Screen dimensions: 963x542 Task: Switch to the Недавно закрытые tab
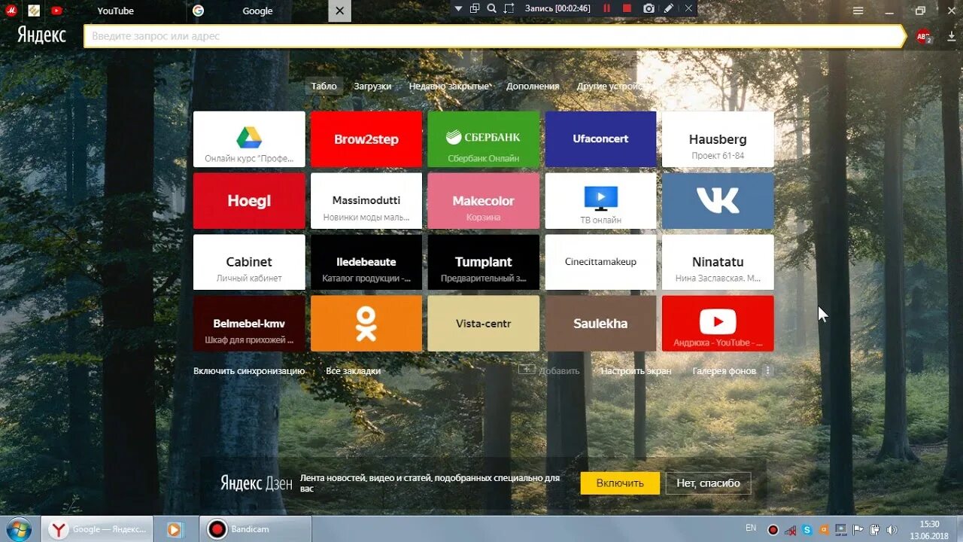point(449,86)
